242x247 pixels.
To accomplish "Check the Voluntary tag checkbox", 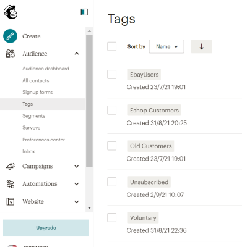I will tap(111, 217).
